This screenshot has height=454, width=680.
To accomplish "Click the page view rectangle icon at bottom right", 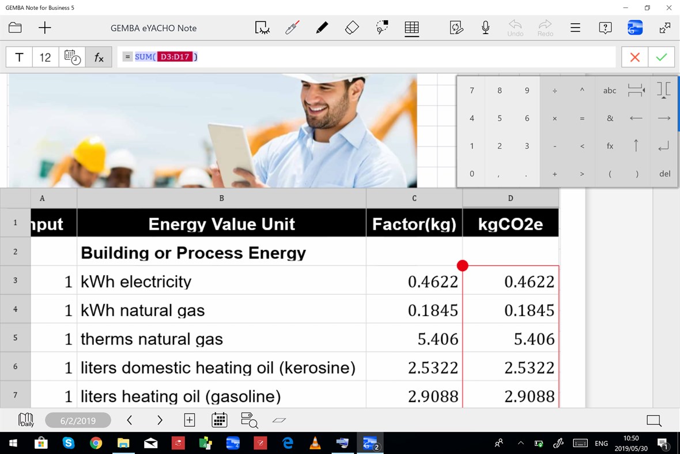I will coord(653,420).
